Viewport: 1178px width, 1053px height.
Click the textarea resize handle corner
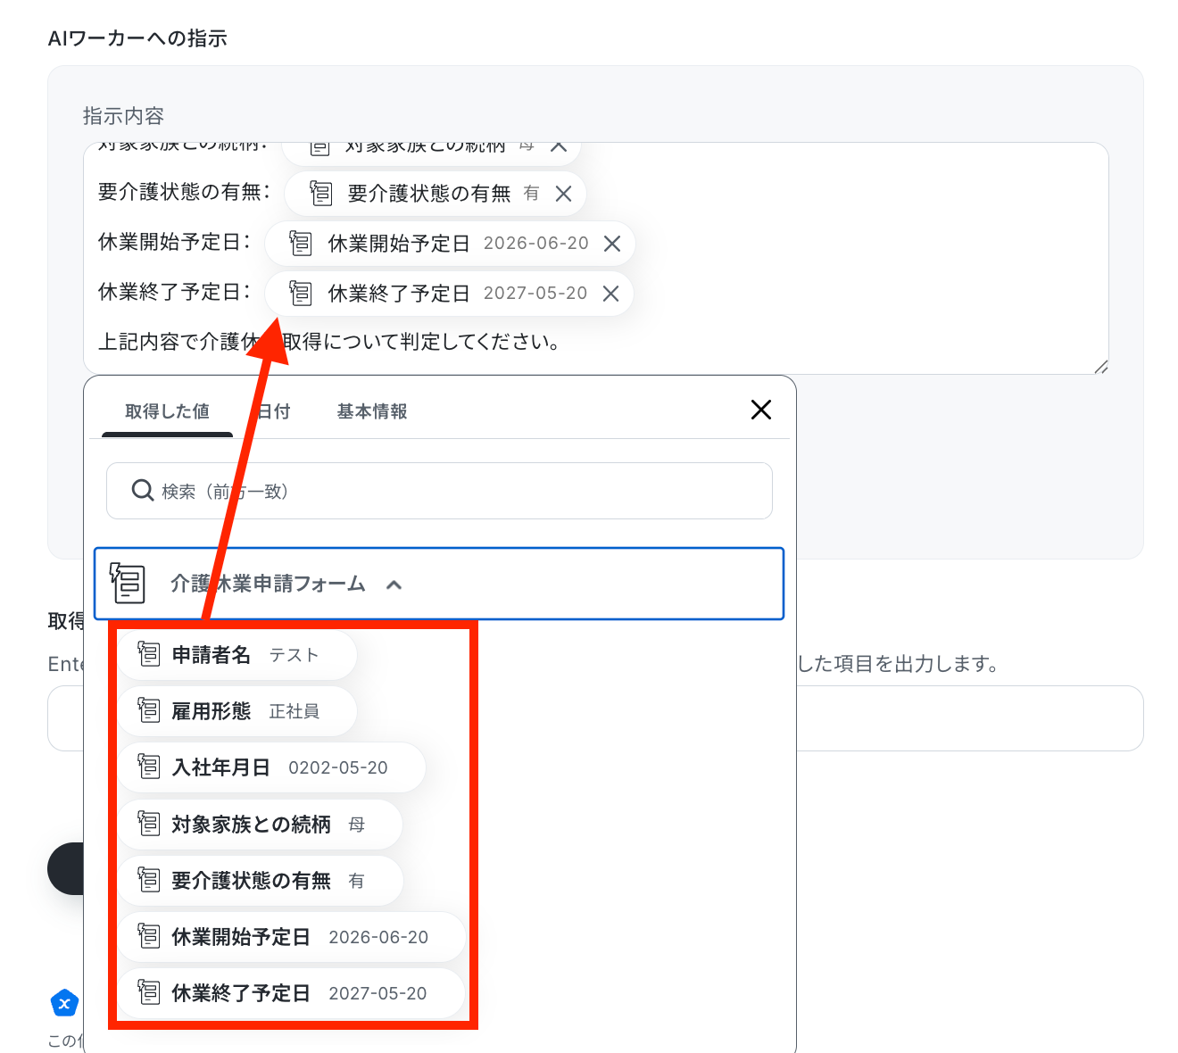tap(1101, 367)
